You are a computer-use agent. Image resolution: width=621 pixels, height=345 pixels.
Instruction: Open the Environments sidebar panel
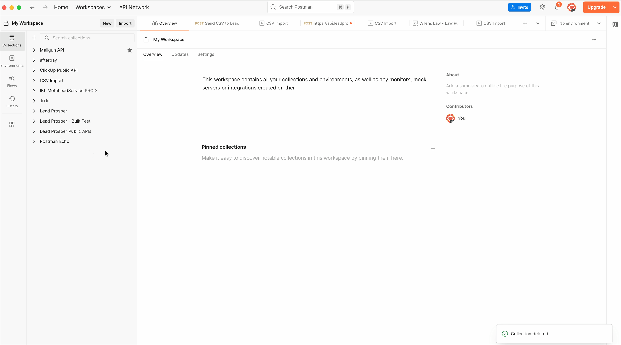[x=12, y=61]
